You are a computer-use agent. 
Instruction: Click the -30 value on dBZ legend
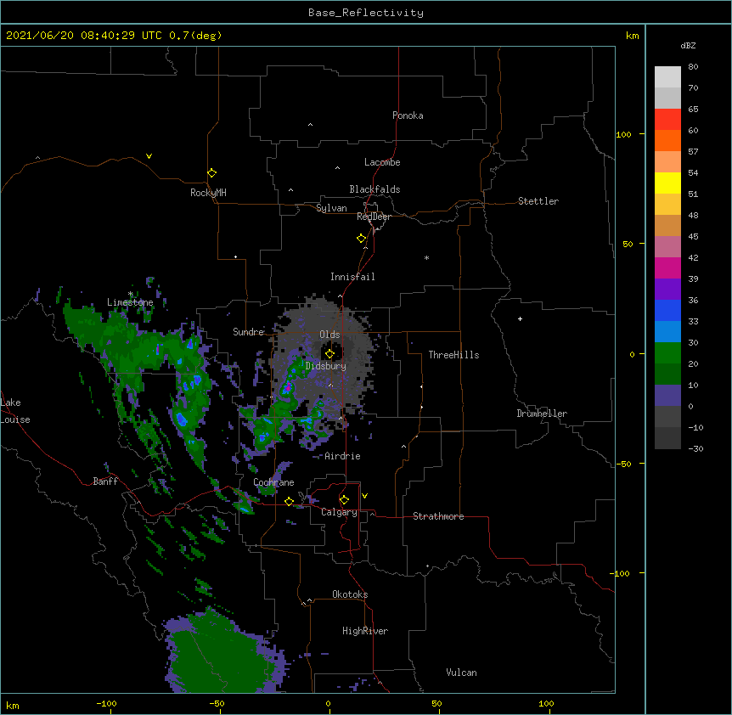[695, 449]
